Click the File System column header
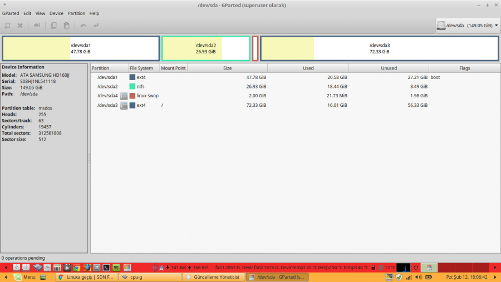This screenshot has width=501, height=282. pos(144,68)
